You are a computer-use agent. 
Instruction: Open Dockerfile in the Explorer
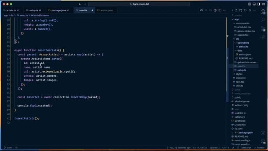coord(240,125)
